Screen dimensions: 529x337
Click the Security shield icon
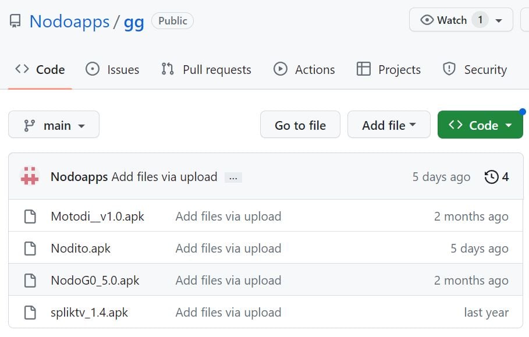point(449,69)
